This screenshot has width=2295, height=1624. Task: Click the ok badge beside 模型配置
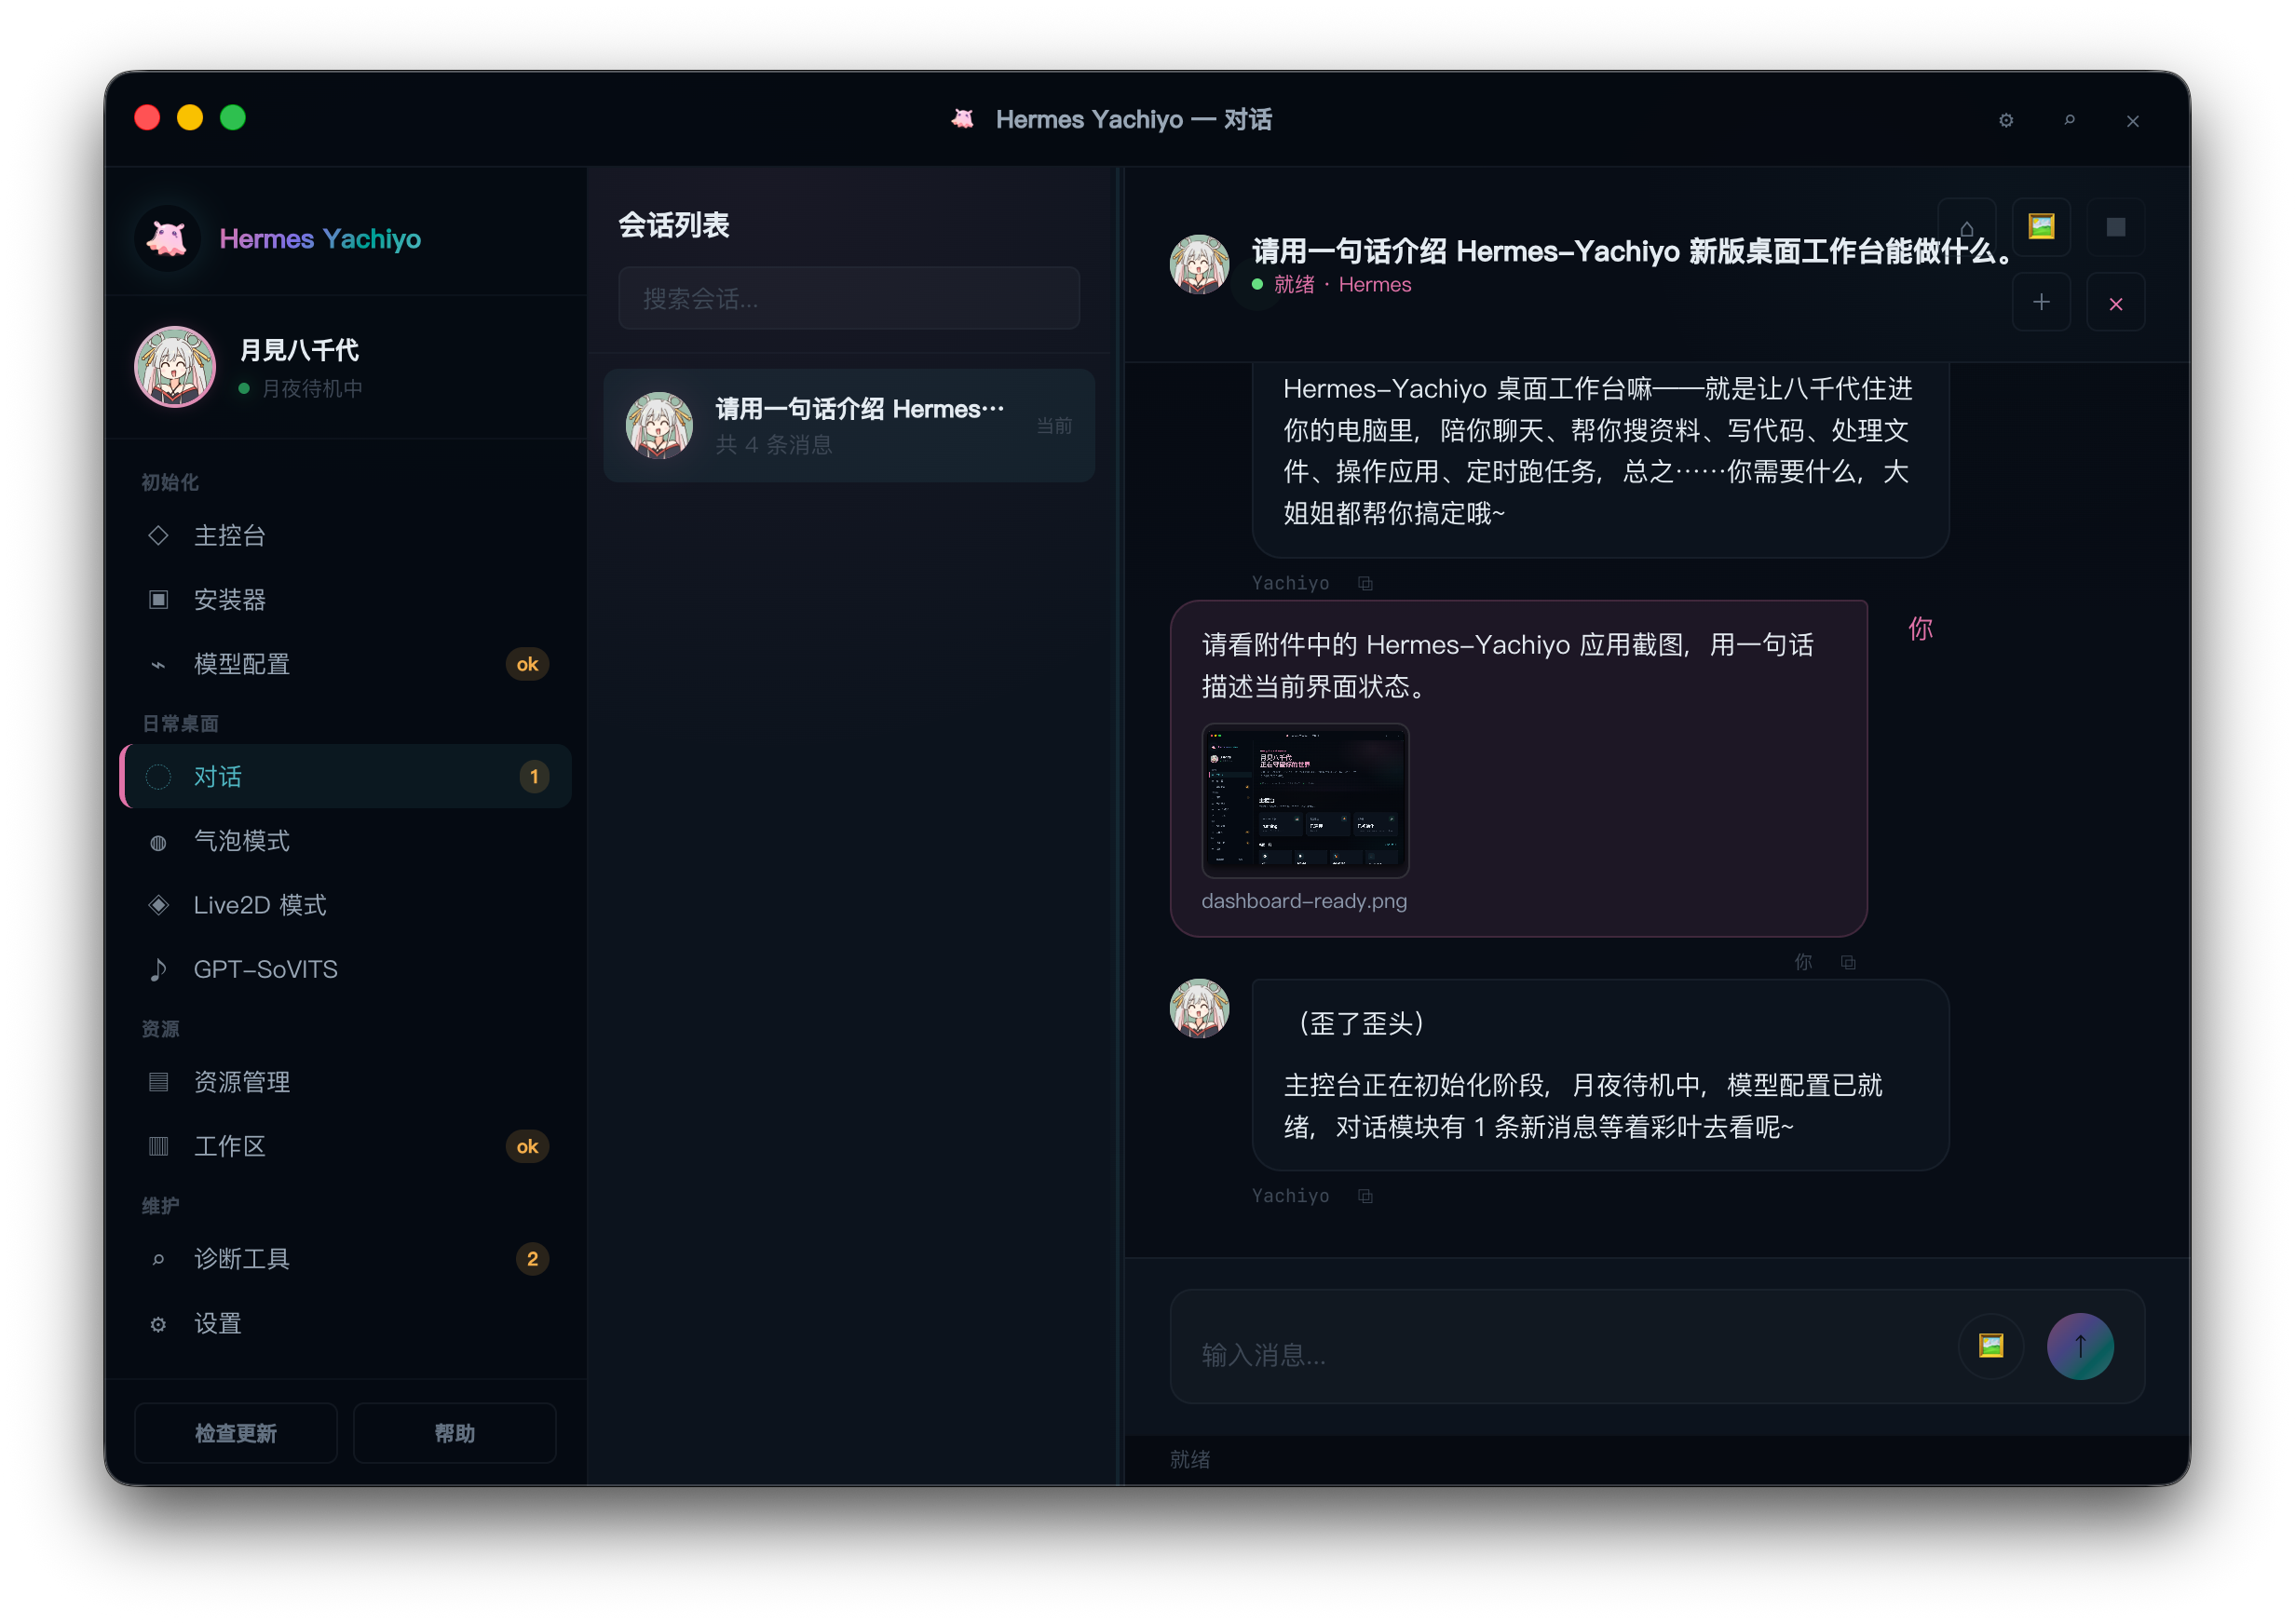click(527, 664)
